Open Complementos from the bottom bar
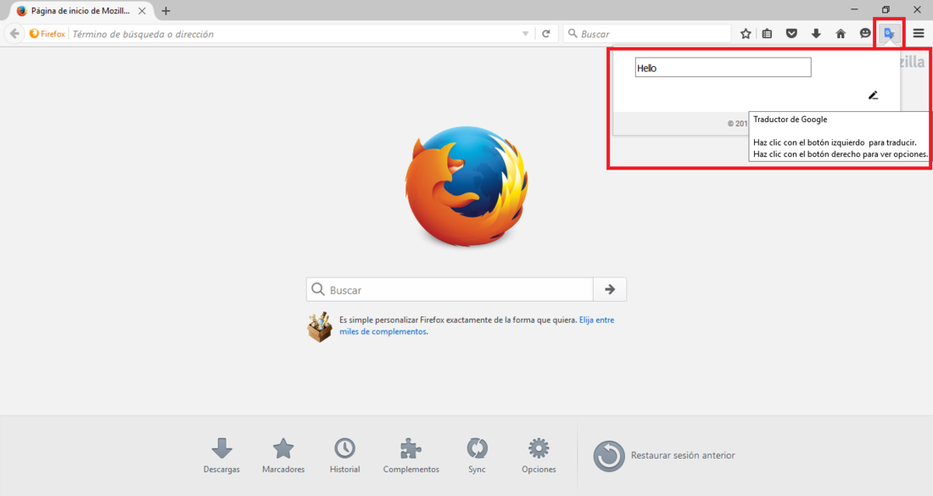Image resolution: width=933 pixels, height=496 pixels. coord(411,455)
